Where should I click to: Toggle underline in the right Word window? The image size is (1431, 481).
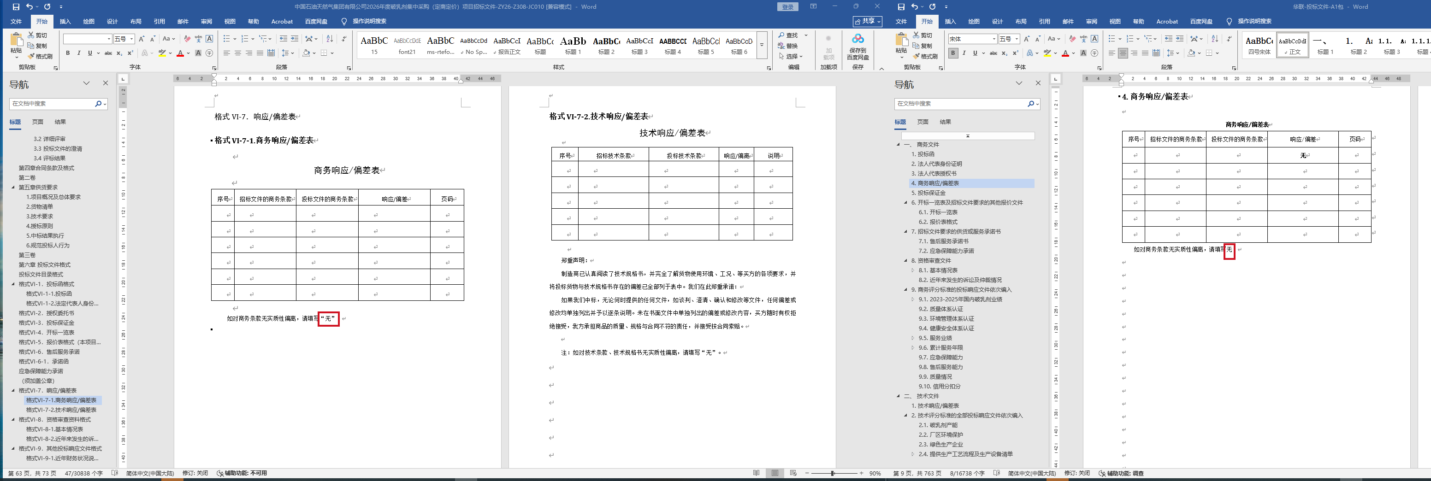tap(975, 53)
